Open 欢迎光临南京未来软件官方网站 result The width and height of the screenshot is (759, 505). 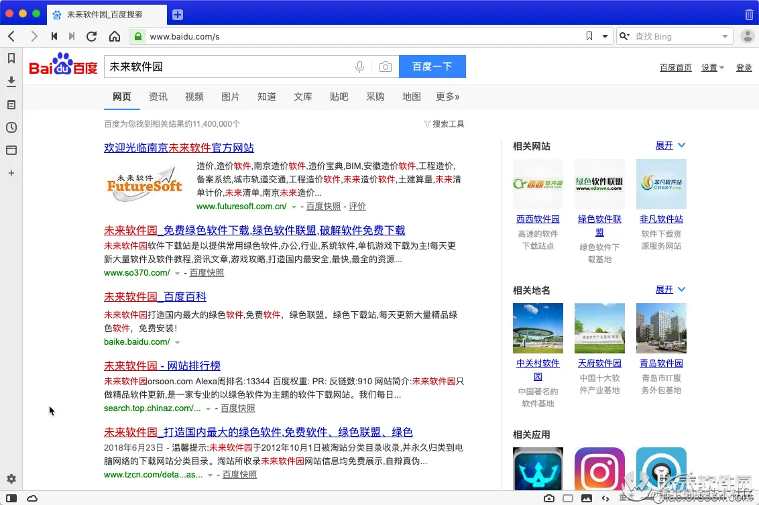click(x=179, y=148)
